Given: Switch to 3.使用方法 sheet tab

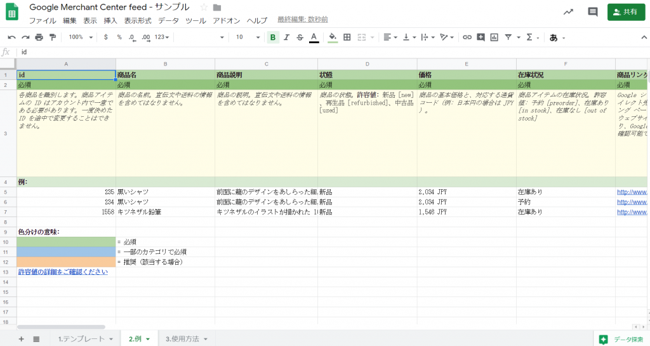Looking at the screenshot, I should tap(182, 339).
